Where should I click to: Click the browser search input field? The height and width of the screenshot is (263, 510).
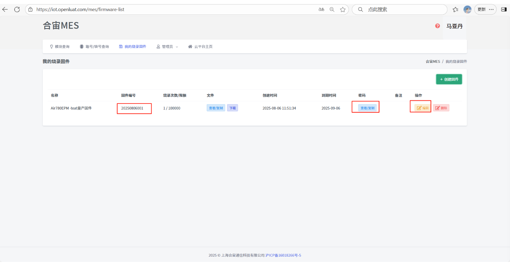coord(404,10)
